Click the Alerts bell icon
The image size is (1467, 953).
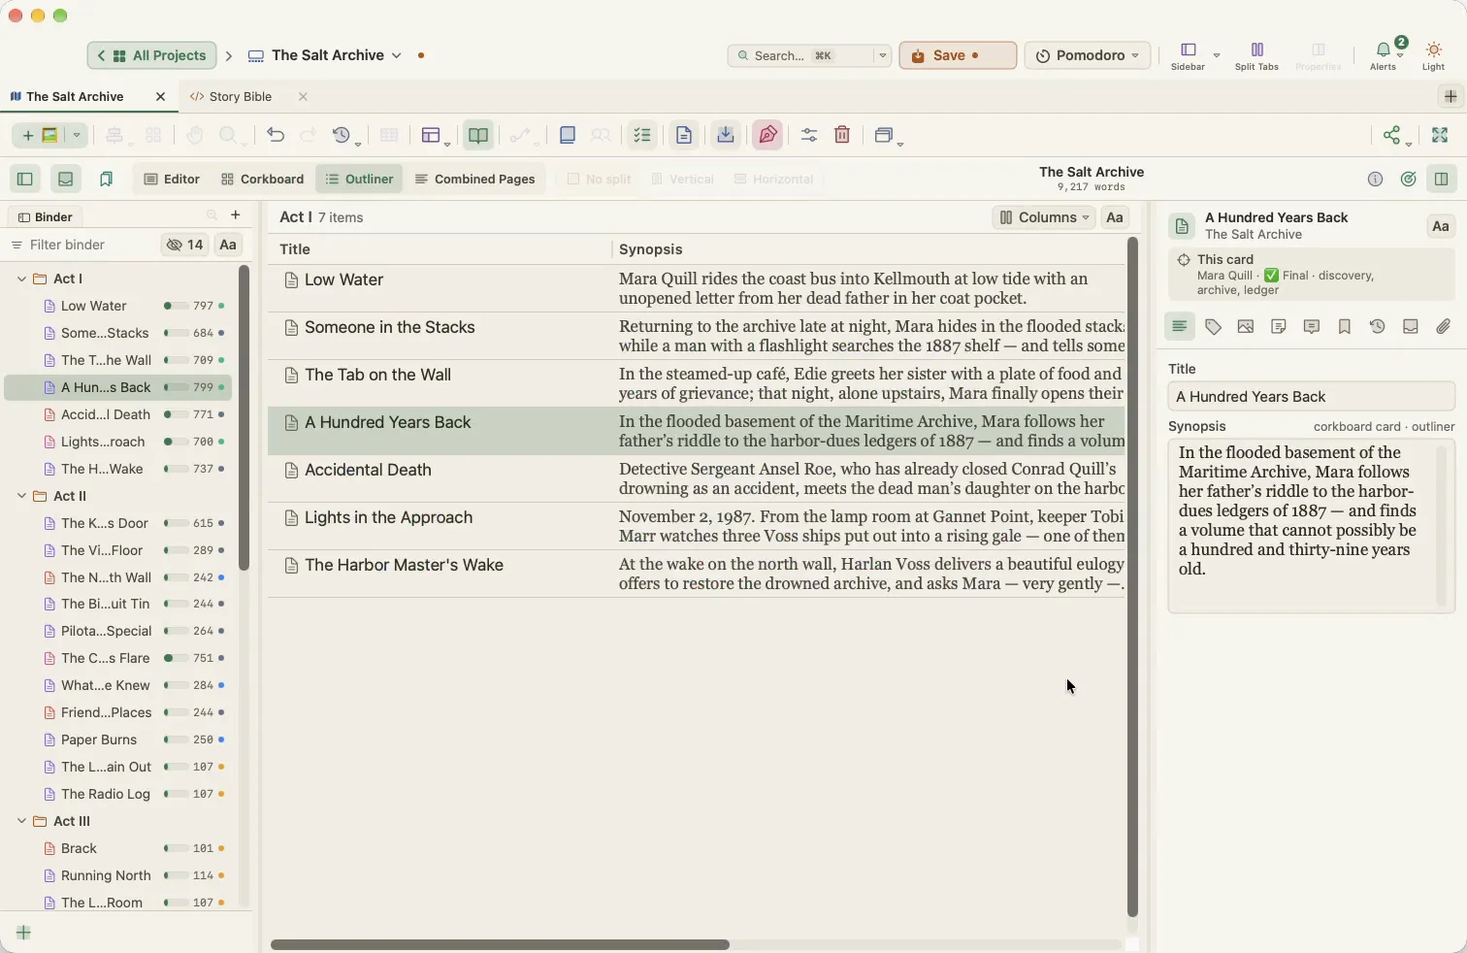(x=1384, y=55)
